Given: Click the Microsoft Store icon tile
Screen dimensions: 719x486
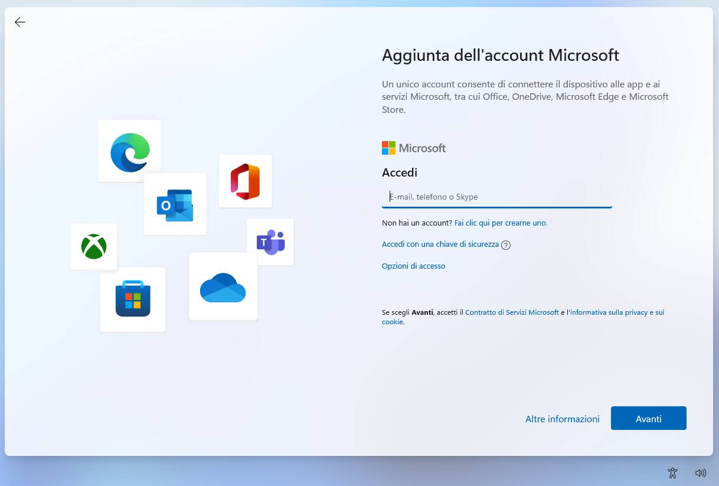Looking at the screenshot, I should point(133,299).
